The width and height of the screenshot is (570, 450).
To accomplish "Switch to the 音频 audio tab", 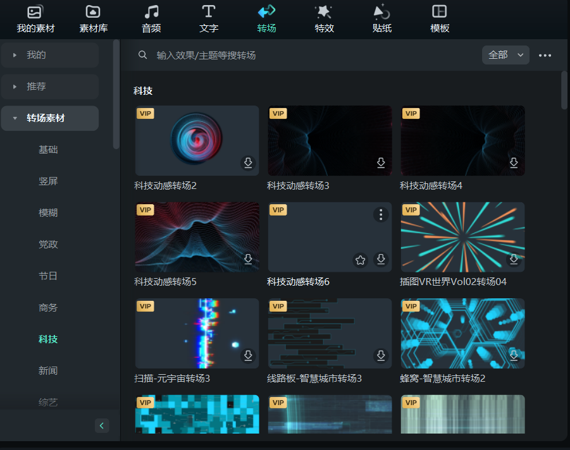I will pyautogui.click(x=151, y=19).
